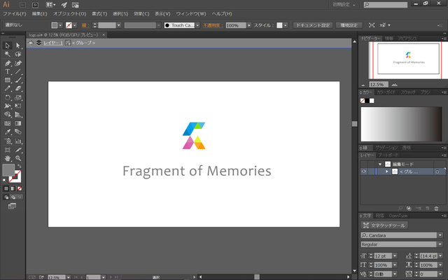Reset to default fill and stroke
This screenshot has width=448, height=280.
[4, 181]
